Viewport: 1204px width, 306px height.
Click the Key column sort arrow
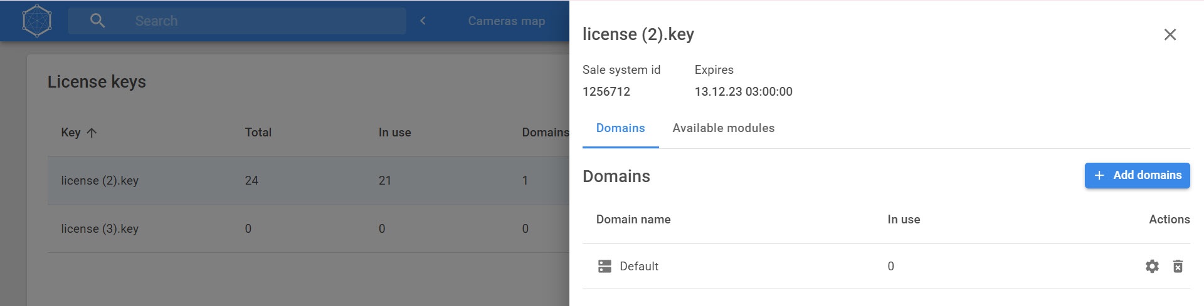[x=92, y=133]
